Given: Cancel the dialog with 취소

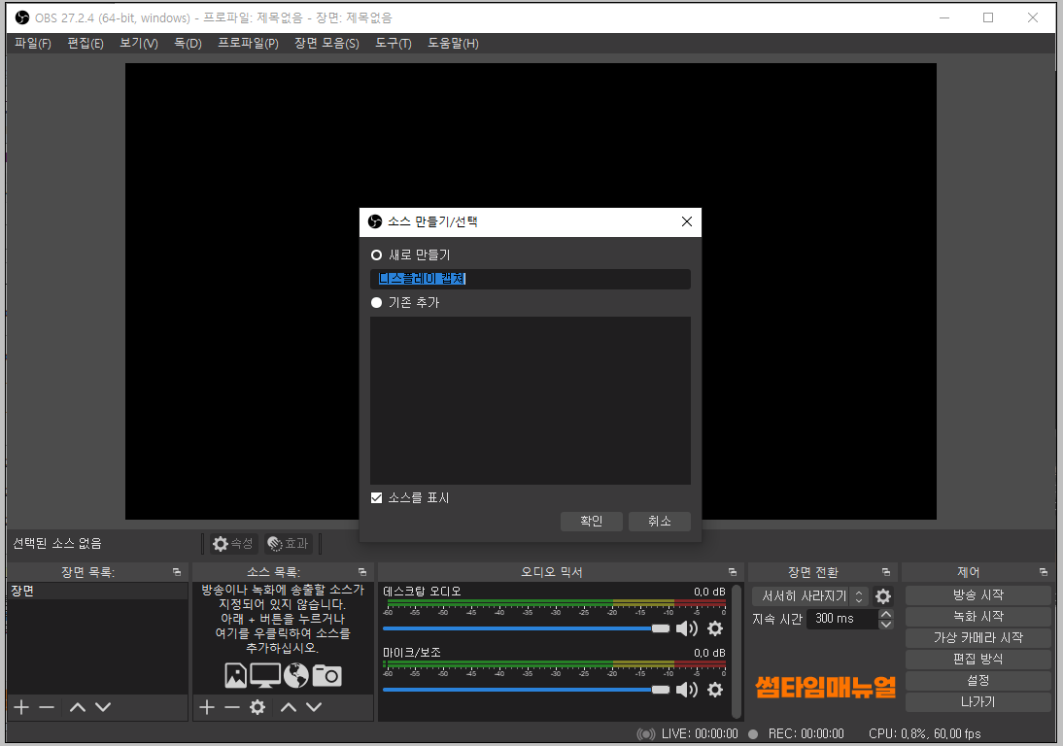Looking at the screenshot, I should pyautogui.click(x=659, y=521).
